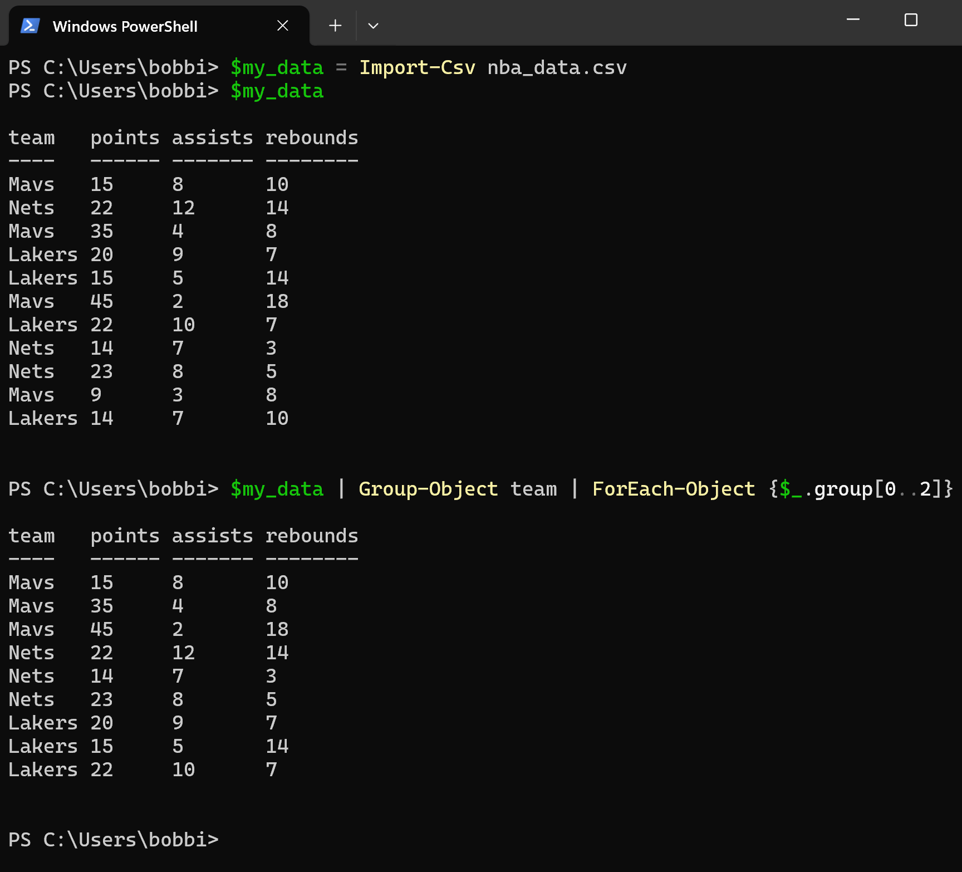
Task: Click the $my_data variable on the first line
Action: (x=277, y=67)
